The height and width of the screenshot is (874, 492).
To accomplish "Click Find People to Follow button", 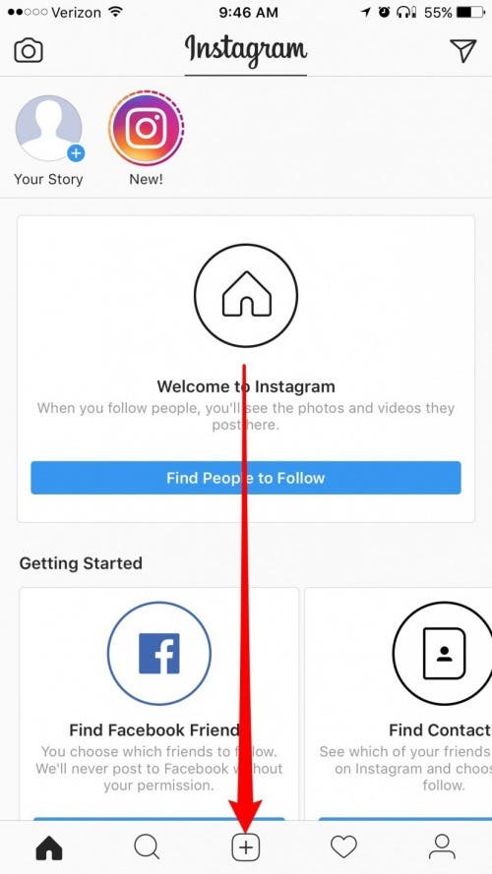I will coord(246,478).
